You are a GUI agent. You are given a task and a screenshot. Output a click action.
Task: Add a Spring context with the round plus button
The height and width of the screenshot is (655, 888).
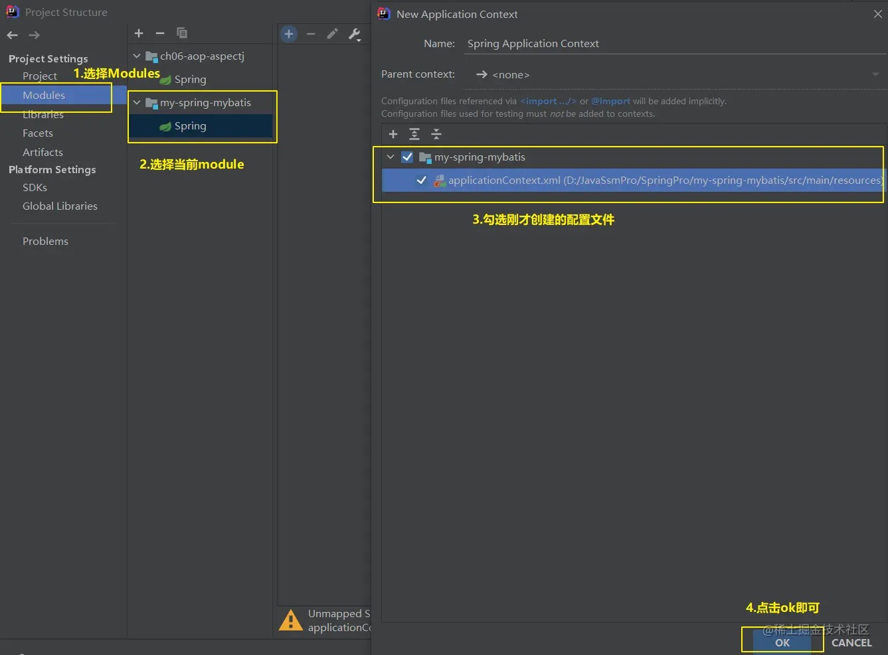289,34
